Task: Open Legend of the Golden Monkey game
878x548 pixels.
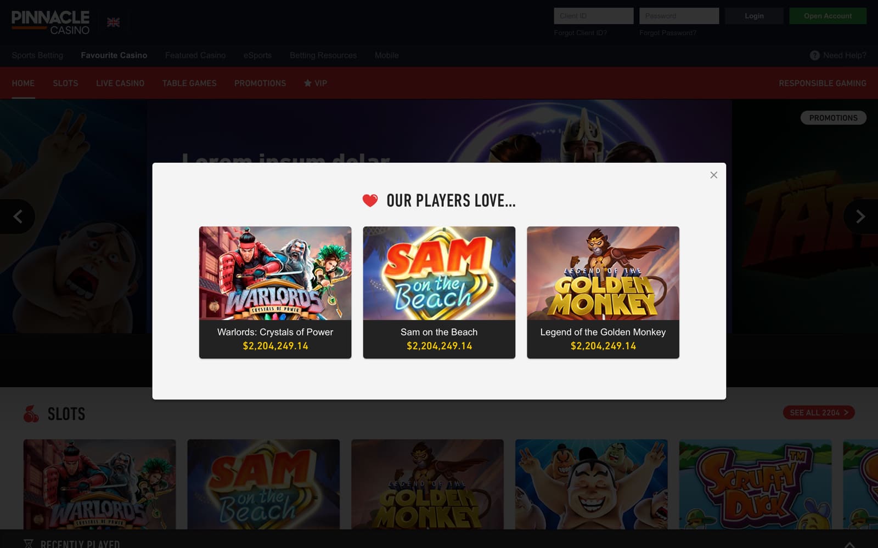Action: pyautogui.click(x=603, y=293)
